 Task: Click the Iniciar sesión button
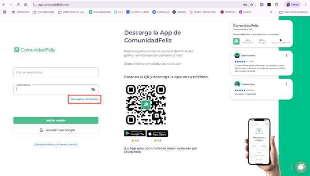[56, 120]
